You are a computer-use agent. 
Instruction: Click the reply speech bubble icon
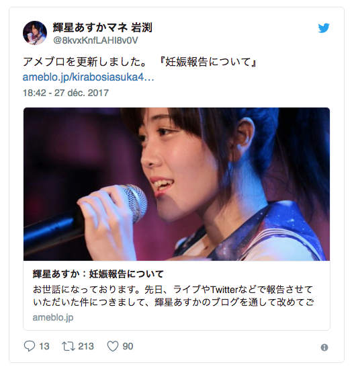click(30, 346)
